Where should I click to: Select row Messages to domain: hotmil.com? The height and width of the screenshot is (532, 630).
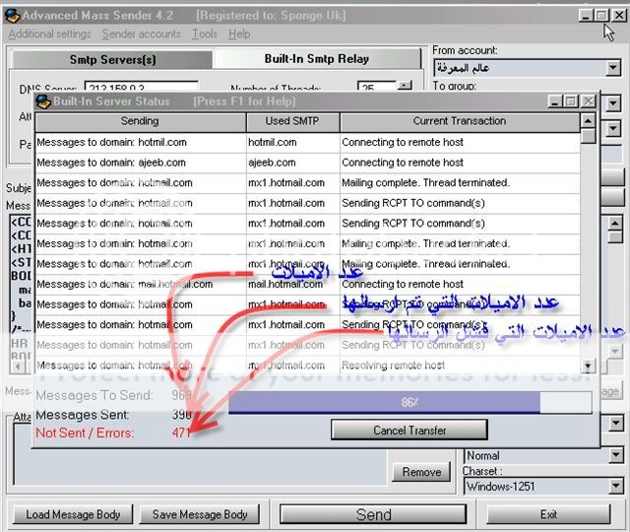point(307,142)
